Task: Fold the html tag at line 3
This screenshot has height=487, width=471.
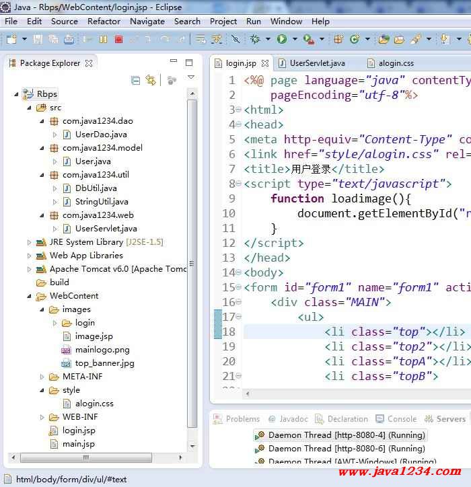Action: click(x=238, y=110)
